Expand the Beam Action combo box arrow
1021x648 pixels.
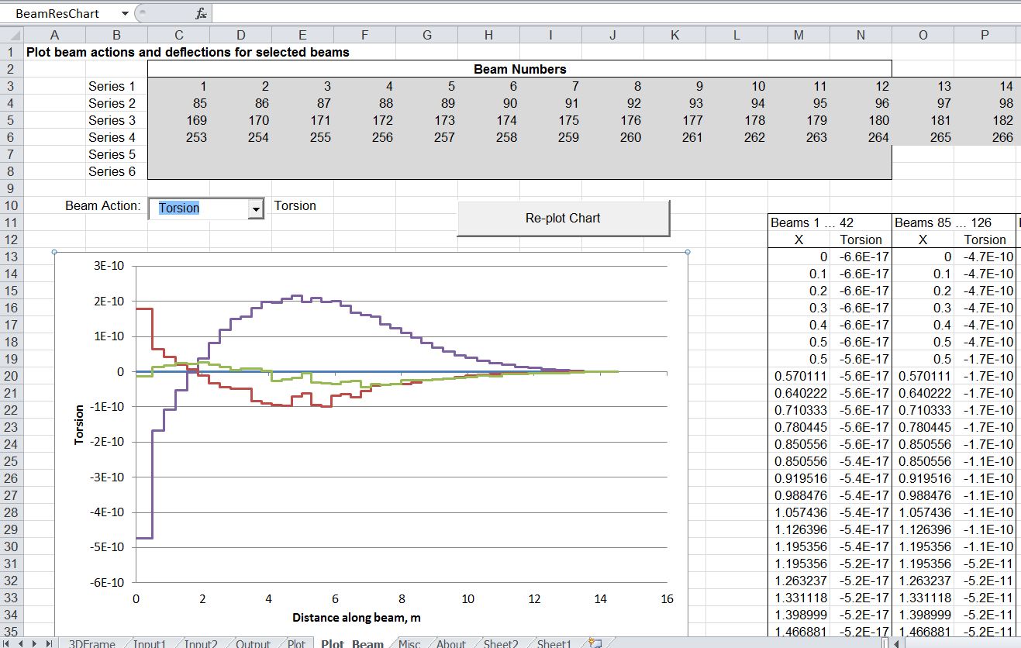255,209
